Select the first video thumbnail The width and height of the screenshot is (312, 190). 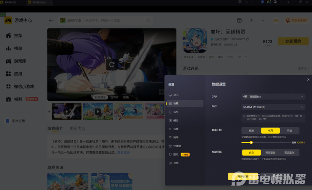click(67, 111)
